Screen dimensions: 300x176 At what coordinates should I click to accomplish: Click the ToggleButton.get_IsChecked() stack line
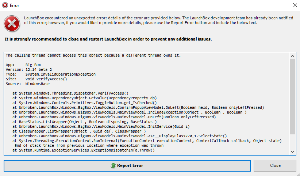(x=85, y=103)
